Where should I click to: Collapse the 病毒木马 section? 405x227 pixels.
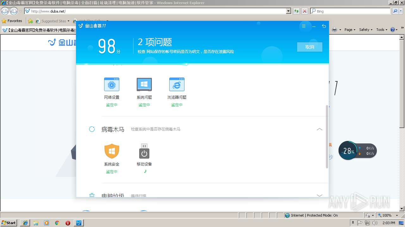tap(320, 129)
